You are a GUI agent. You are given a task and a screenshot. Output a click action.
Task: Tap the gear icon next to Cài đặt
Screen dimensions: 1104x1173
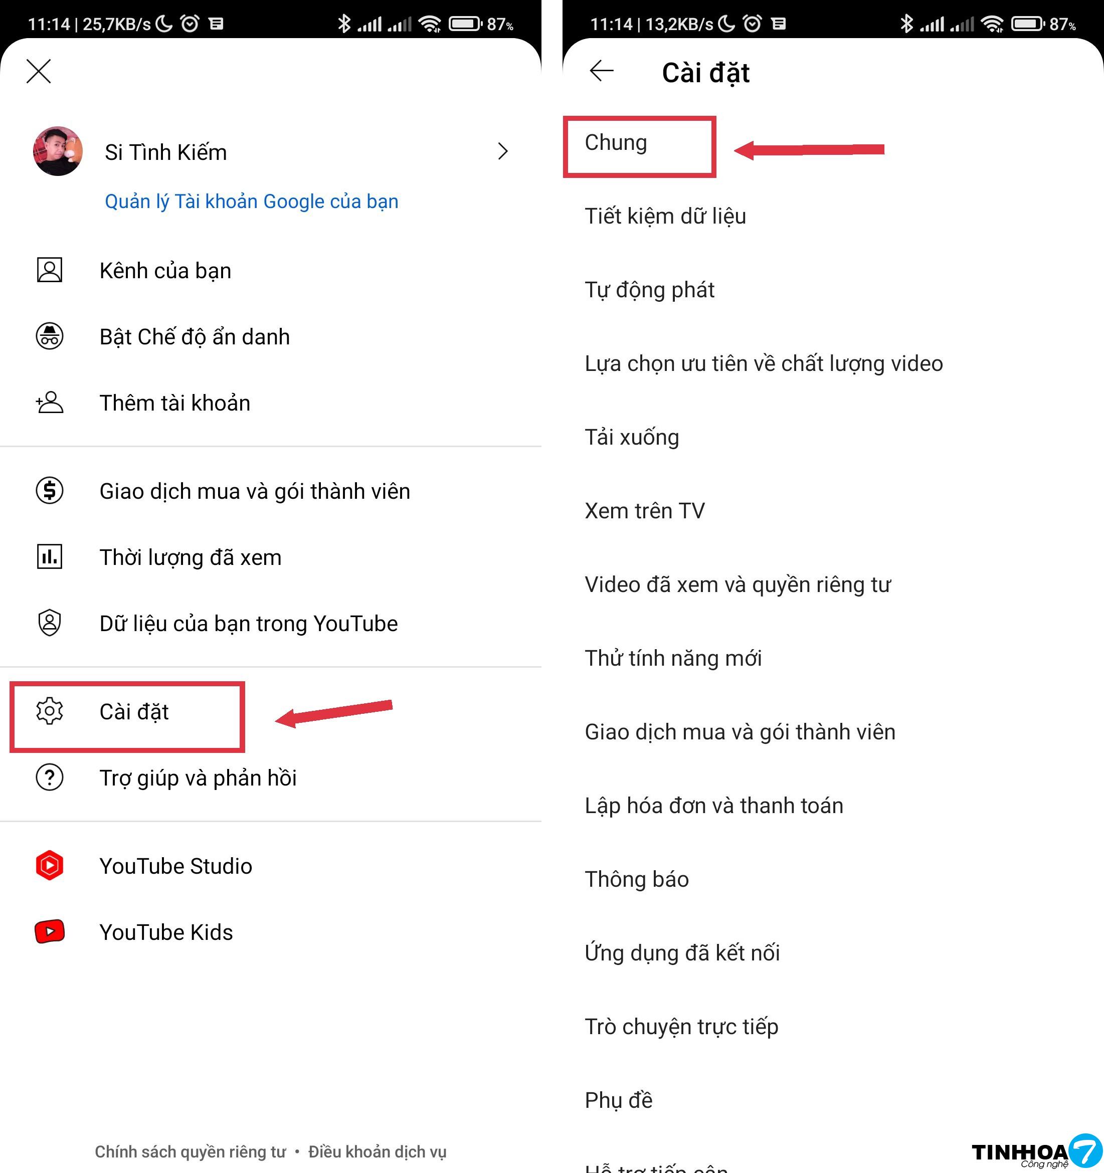click(50, 711)
